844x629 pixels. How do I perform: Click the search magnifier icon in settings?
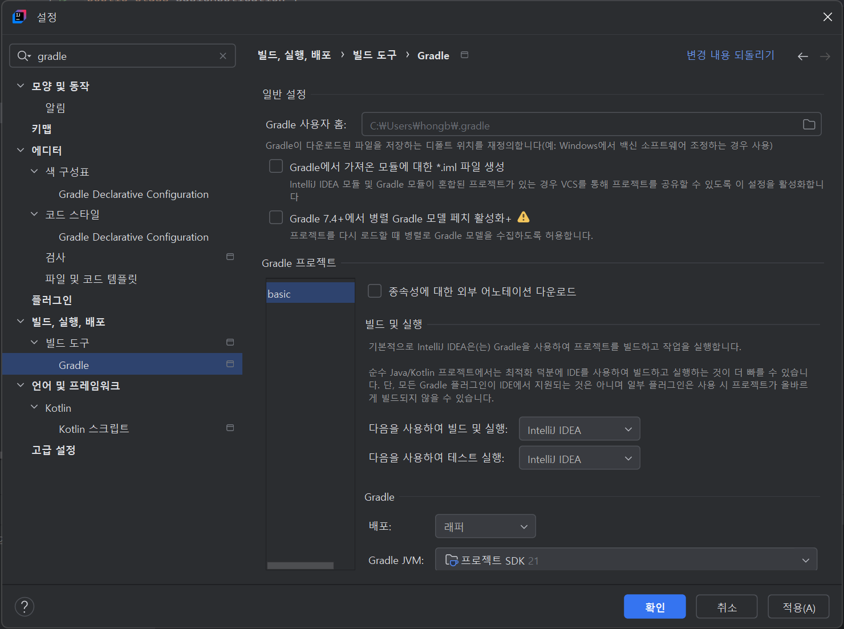(x=23, y=56)
